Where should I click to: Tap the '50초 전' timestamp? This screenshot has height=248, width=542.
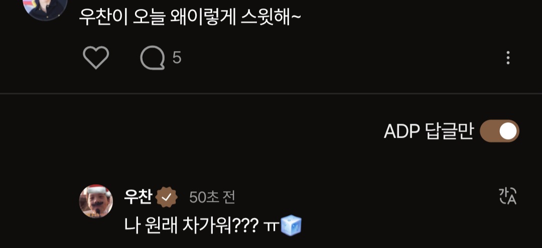point(212,197)
